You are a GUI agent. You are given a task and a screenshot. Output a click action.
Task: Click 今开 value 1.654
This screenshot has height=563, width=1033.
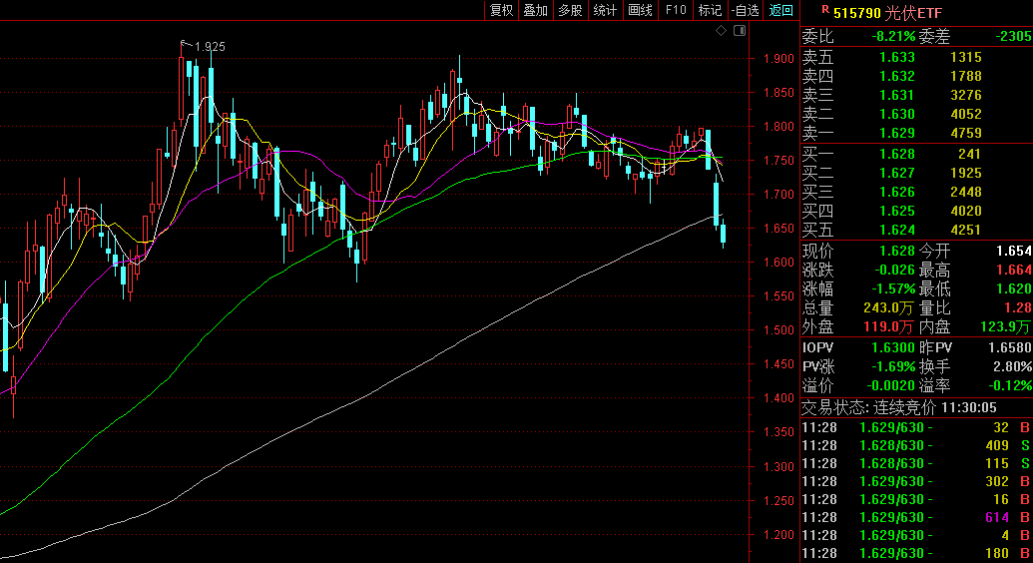1014,252
